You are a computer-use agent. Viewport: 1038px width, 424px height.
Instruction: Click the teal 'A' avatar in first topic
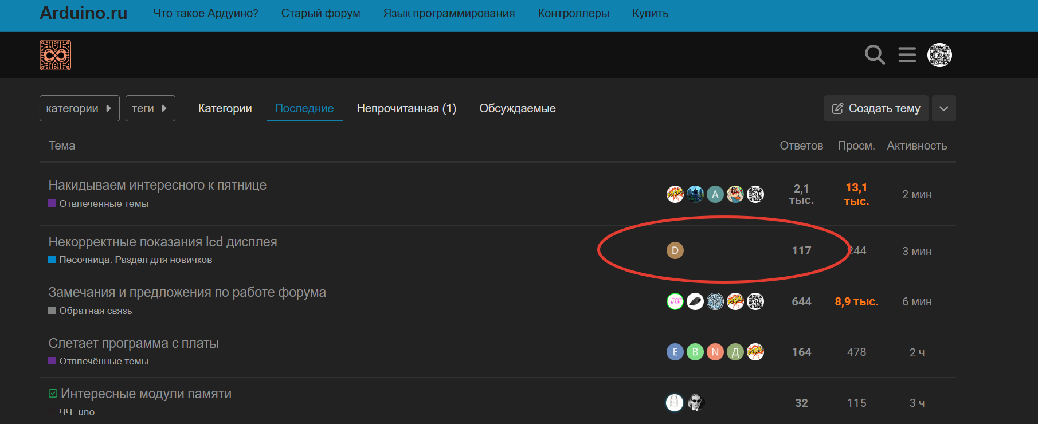coord(715,194)
